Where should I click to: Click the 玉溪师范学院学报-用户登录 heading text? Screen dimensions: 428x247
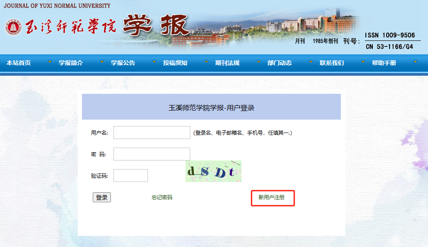pyautogui.click(x=211, y=108)
